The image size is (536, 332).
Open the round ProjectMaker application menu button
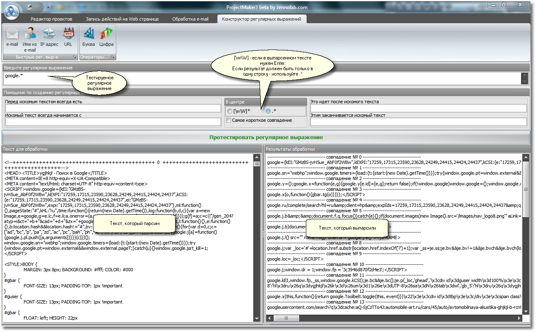pos(12,12)
